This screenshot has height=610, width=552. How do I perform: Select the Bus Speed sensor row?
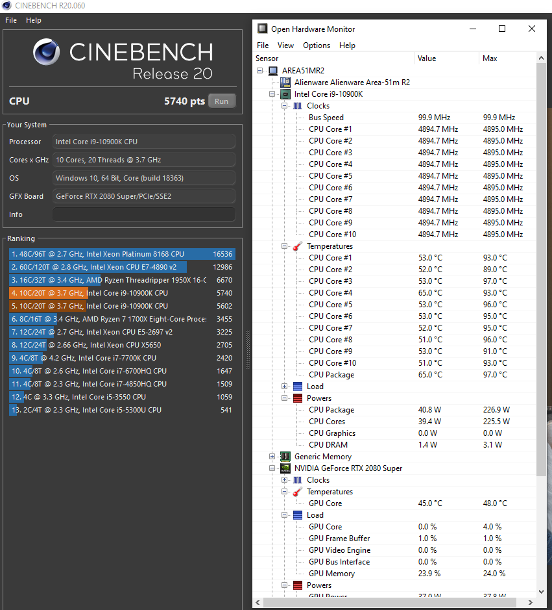394,118
